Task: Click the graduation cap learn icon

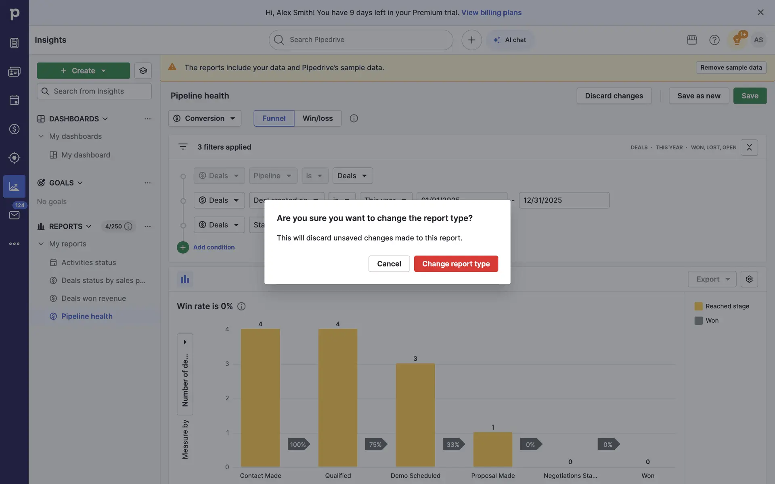Action: (x=143, y=71)
